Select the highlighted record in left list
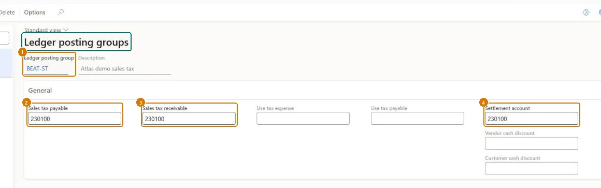 pos(6,63)
